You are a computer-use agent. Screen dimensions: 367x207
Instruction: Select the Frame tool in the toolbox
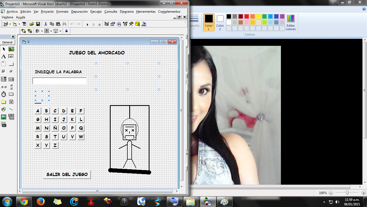pyautogui.click(x=4, y=64)
